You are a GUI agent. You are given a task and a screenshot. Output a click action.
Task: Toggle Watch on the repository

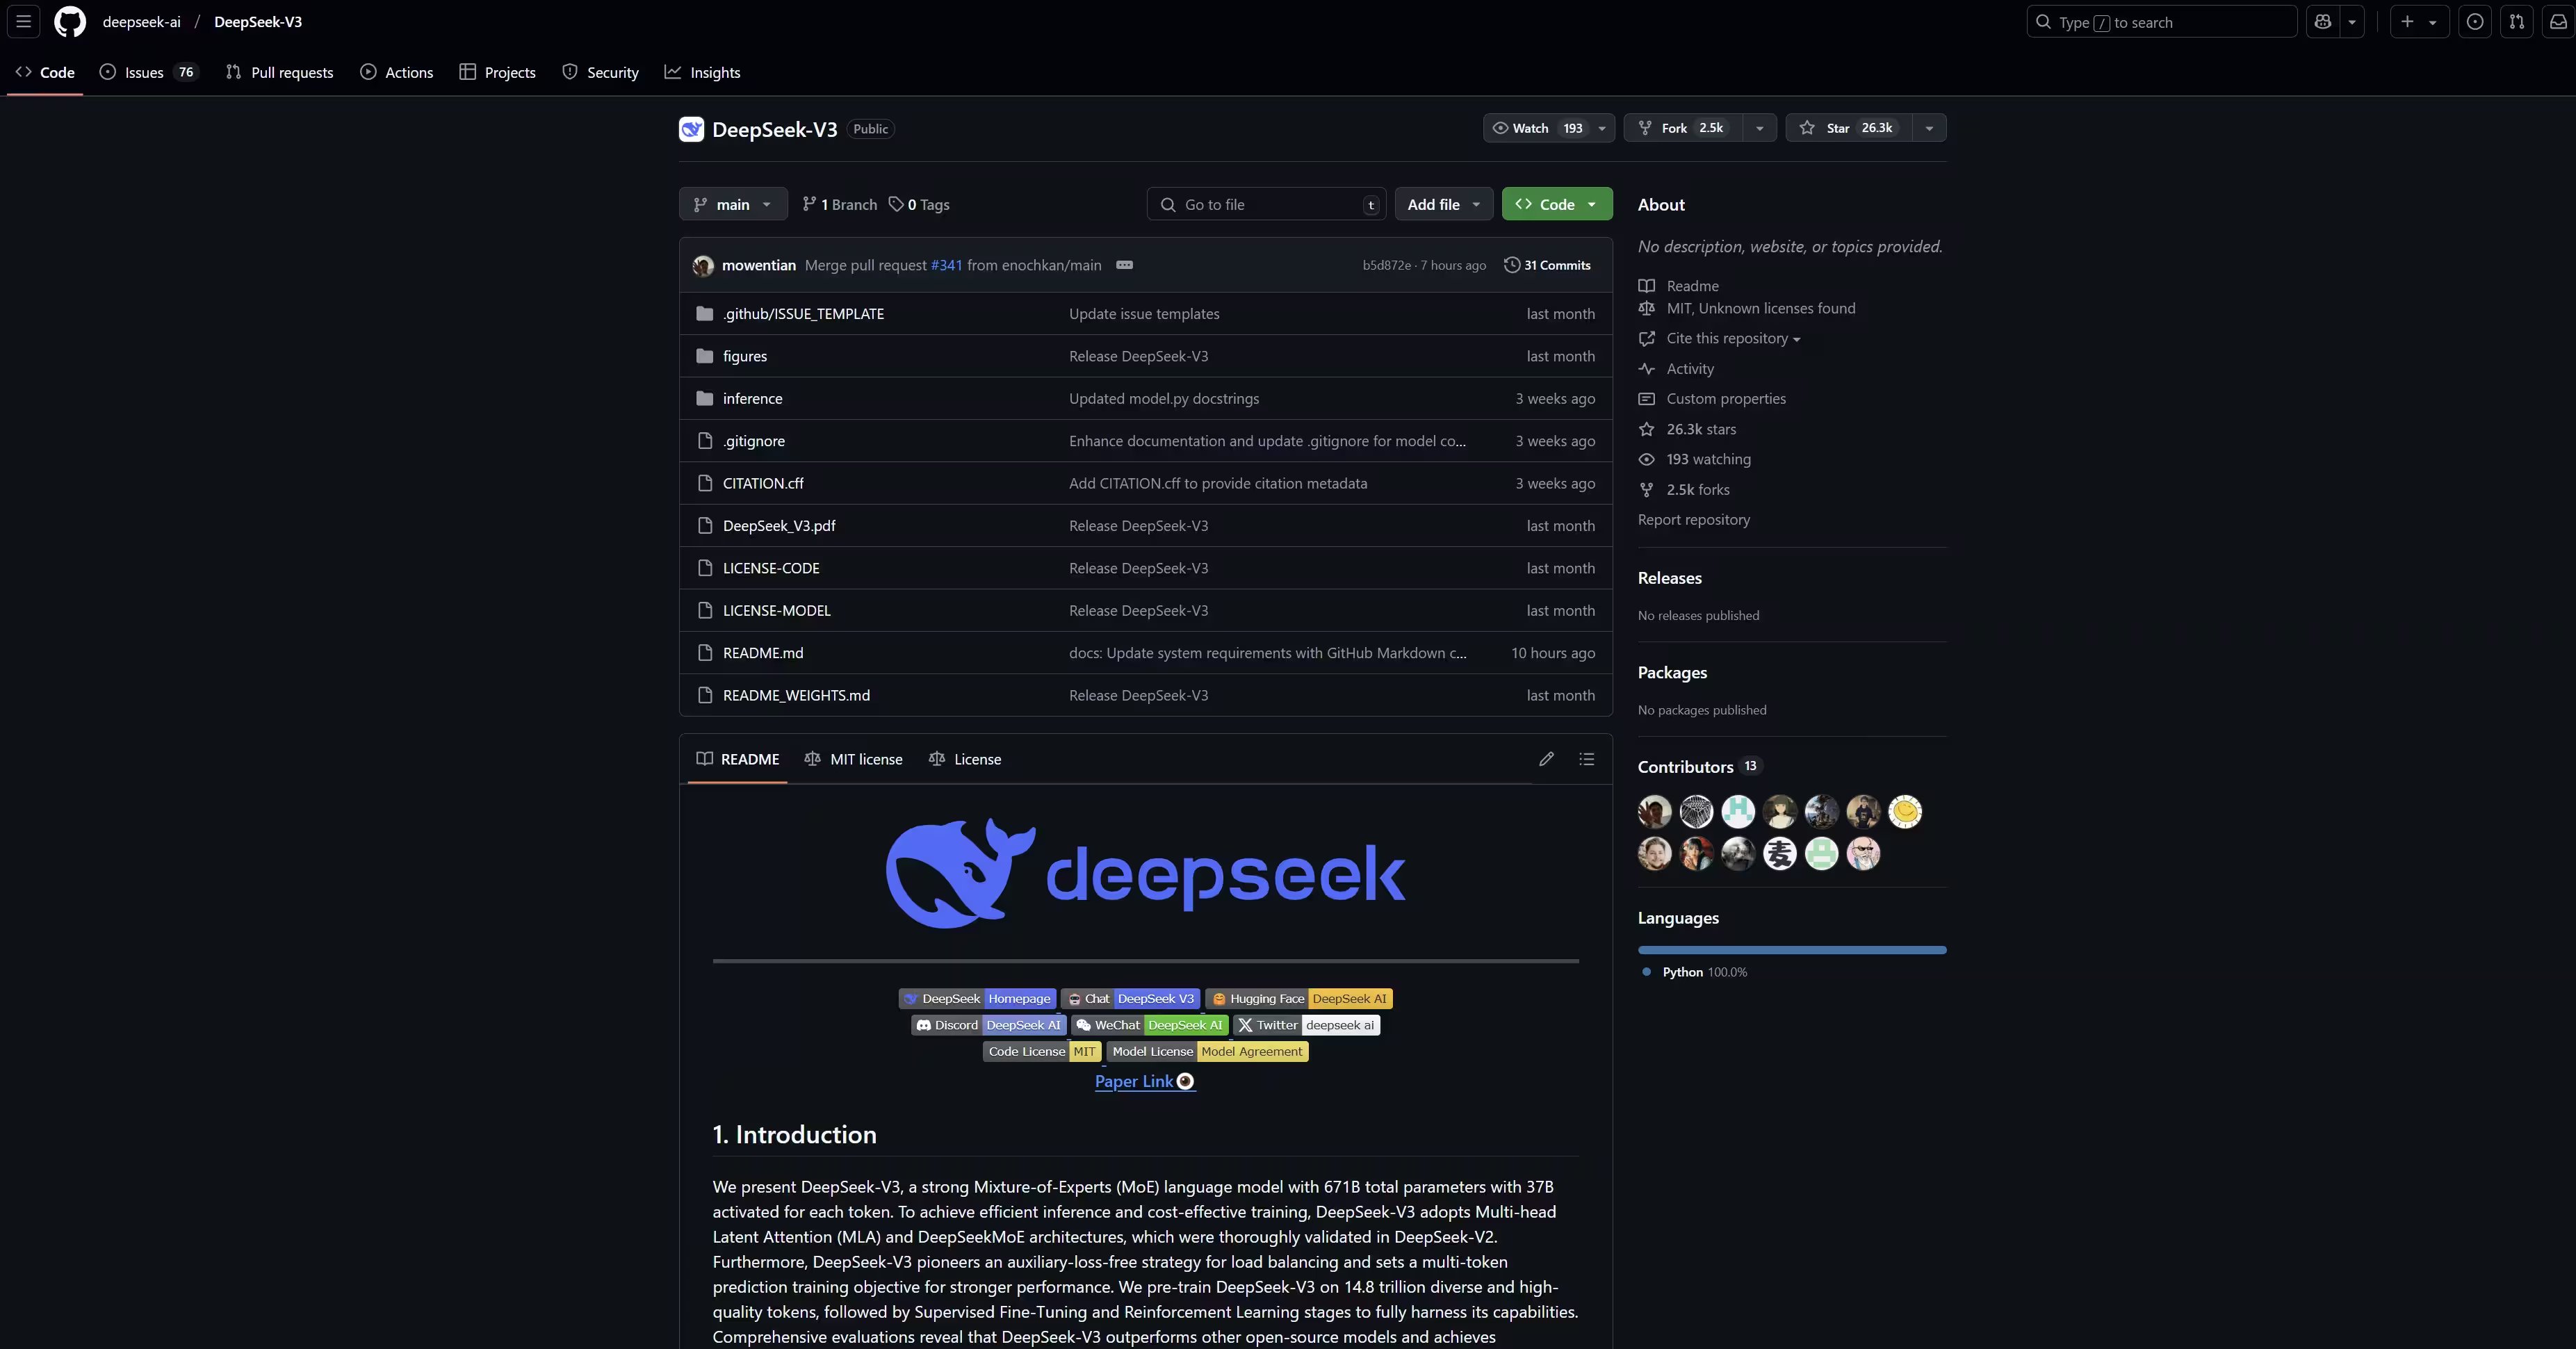tap(1537, 128)
